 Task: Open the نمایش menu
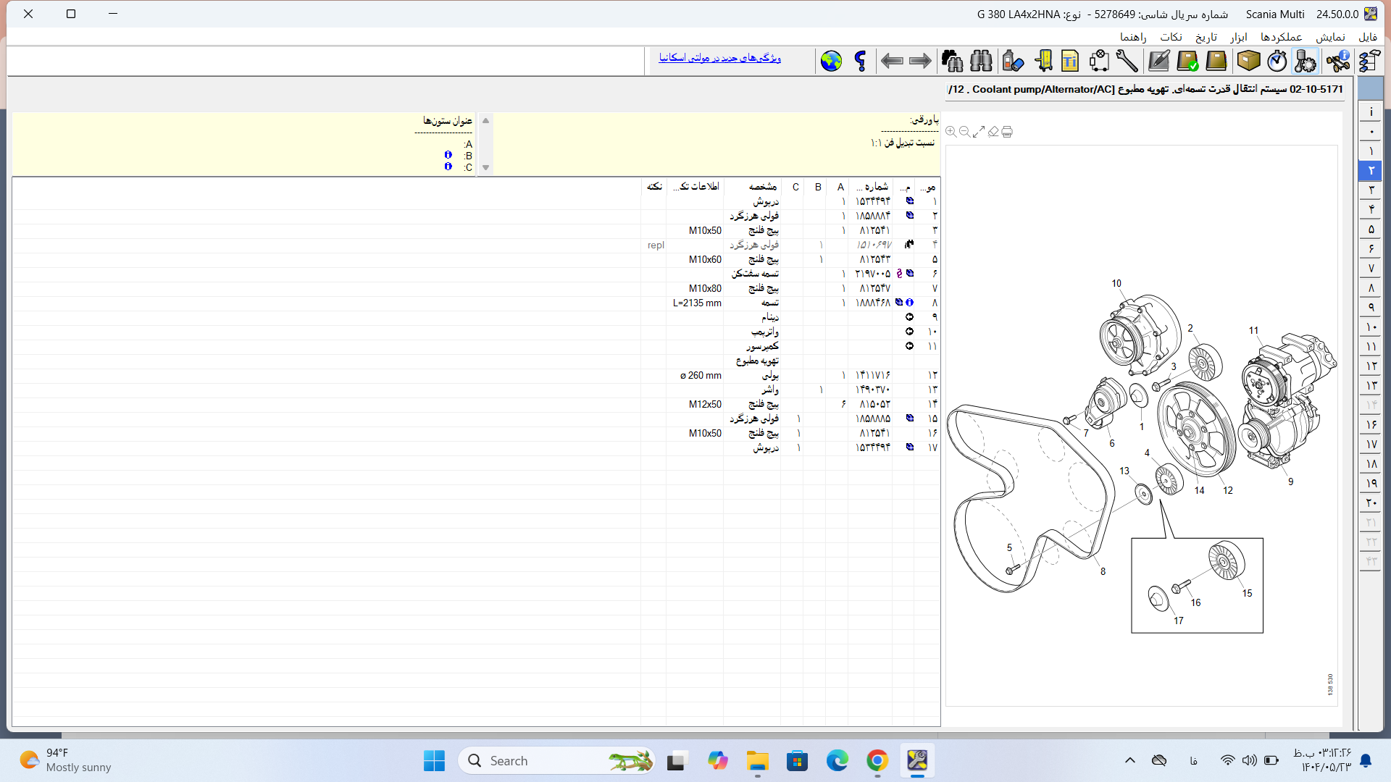[x=1330, y=37]
